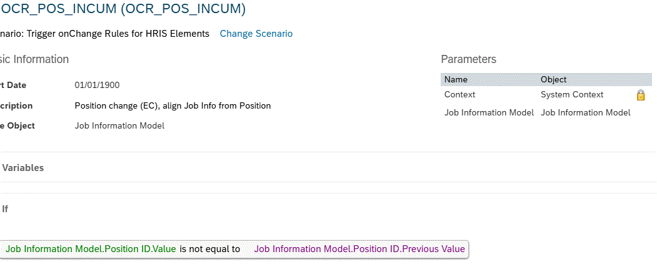Select the Object column header in Parameters
Screen dimensions: 657x269
click(x=553, y=80)
